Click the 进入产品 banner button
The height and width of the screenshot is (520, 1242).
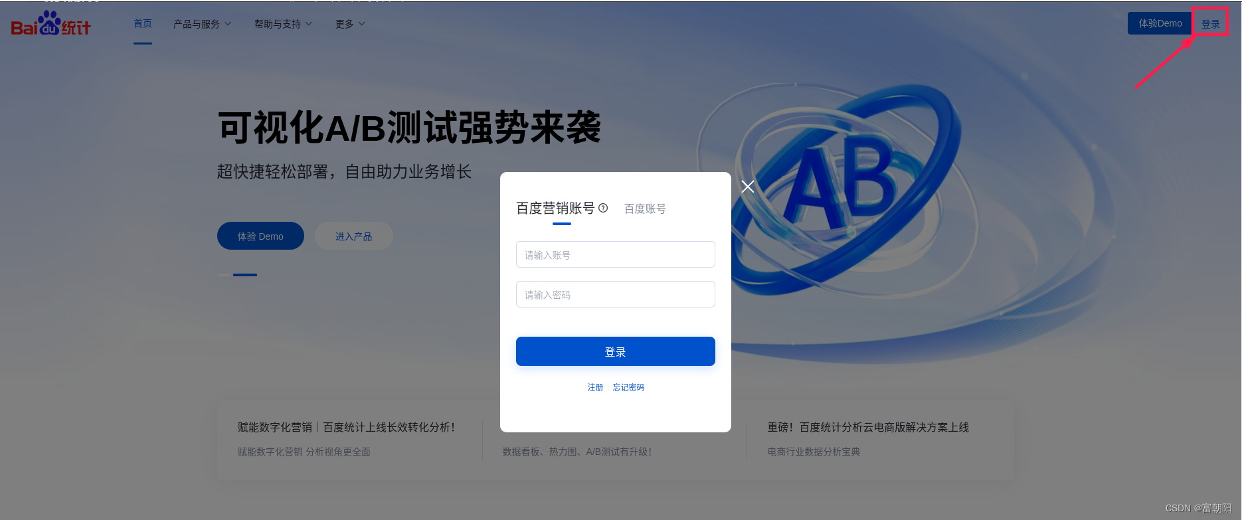[x=353, y=236]
